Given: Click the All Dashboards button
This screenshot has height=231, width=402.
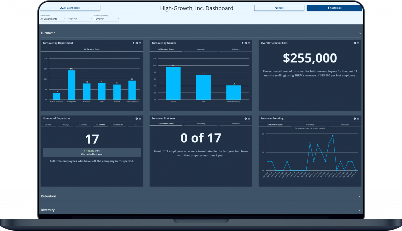Looking at the screenshot, I should (x=70, y=8).
